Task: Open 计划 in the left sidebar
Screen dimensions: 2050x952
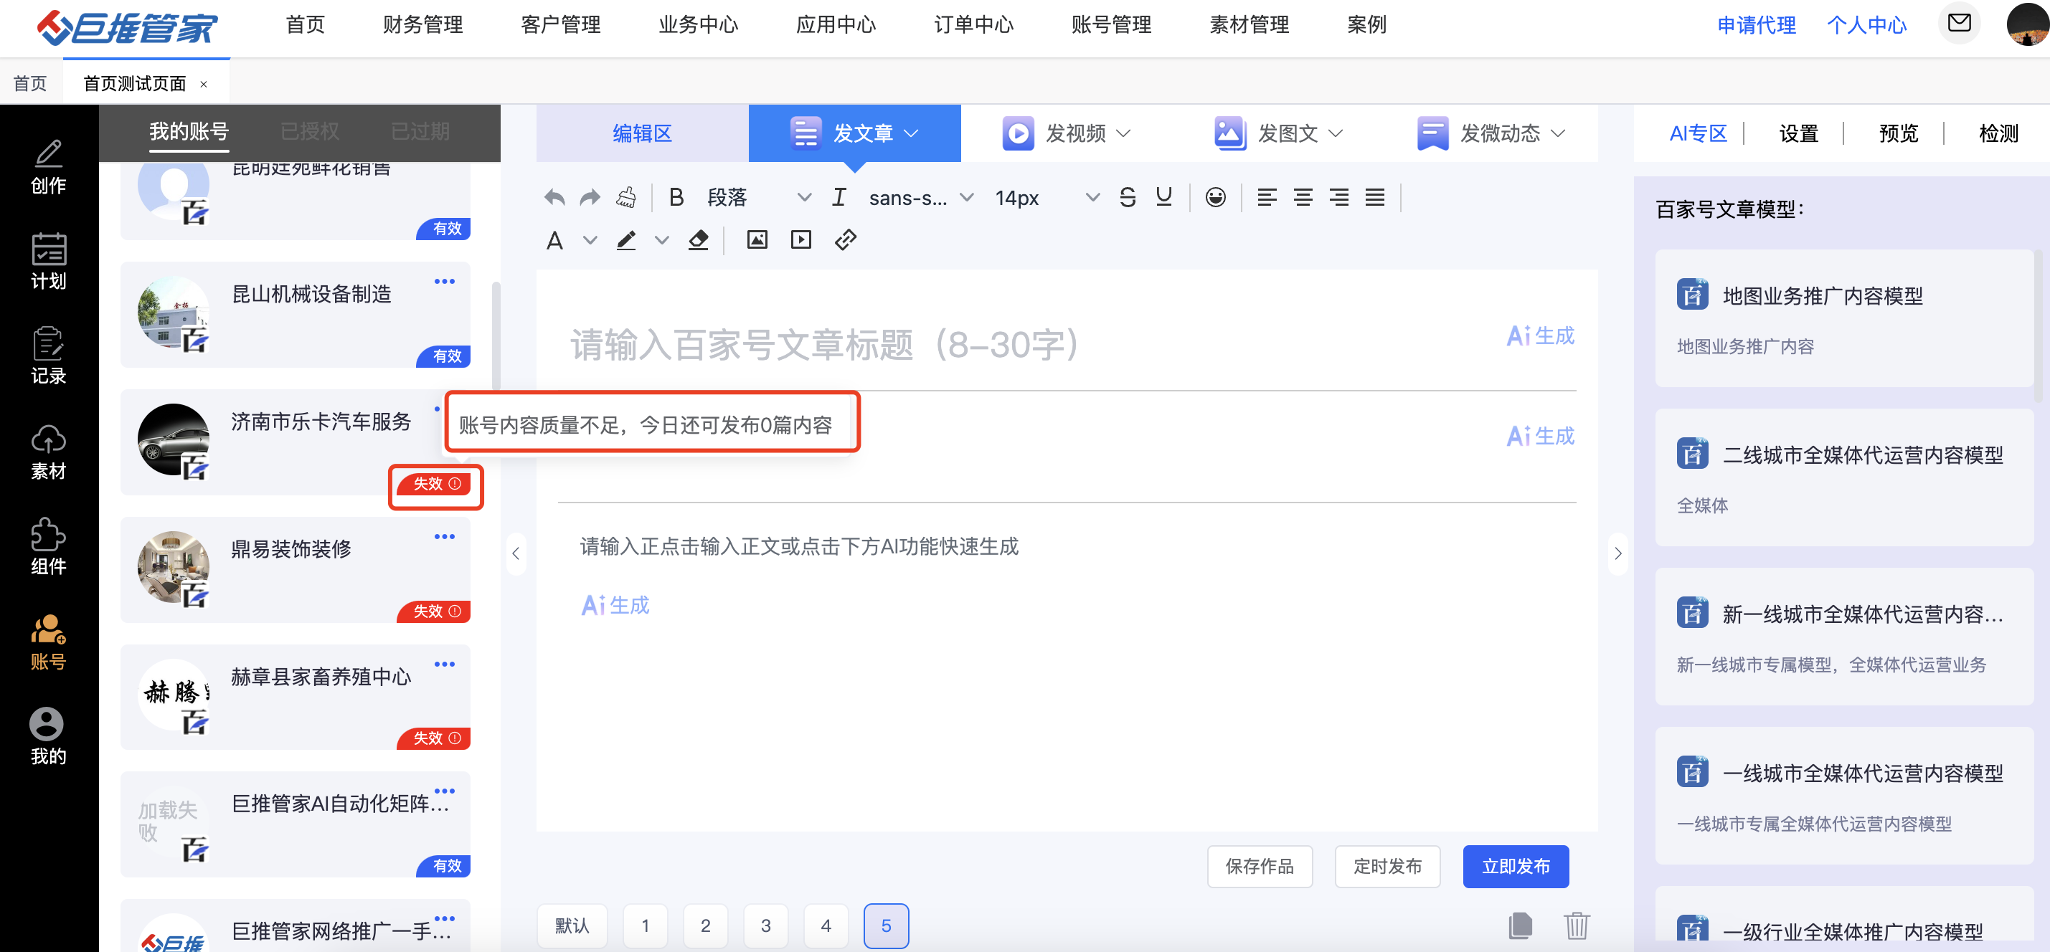Action: point(49,262)
